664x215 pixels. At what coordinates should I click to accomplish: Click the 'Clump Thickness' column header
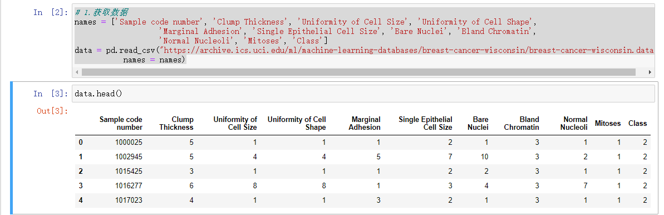[x=176, y=124]
